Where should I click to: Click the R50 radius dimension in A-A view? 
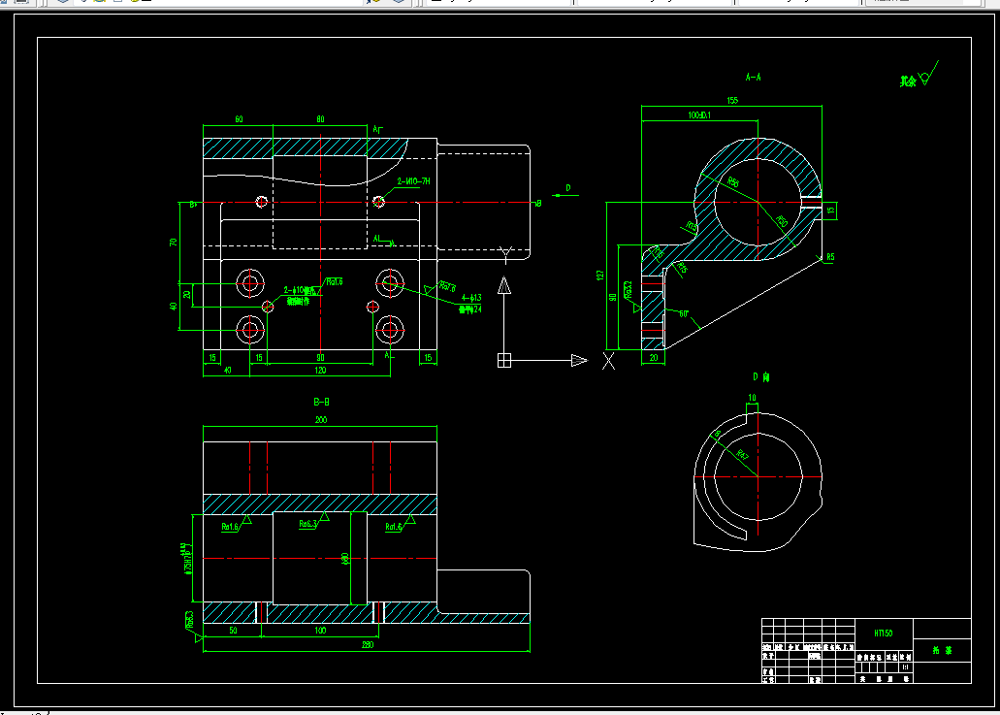click(781, 221)
